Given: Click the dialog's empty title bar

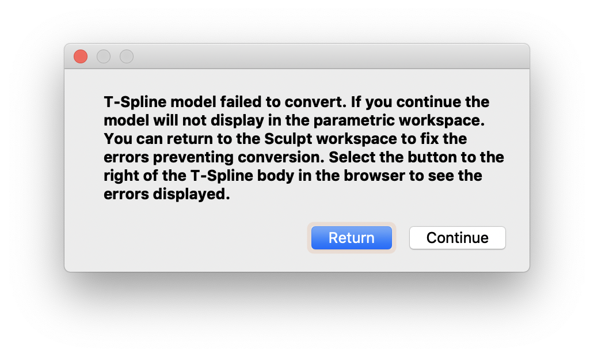Looking at the screenshot, I should [x=322, y=56].
